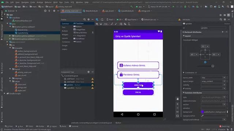The height and width of the screenshot is (131, 234).
Task: Switch to Code view mode
Action: [x=220, y=15]
